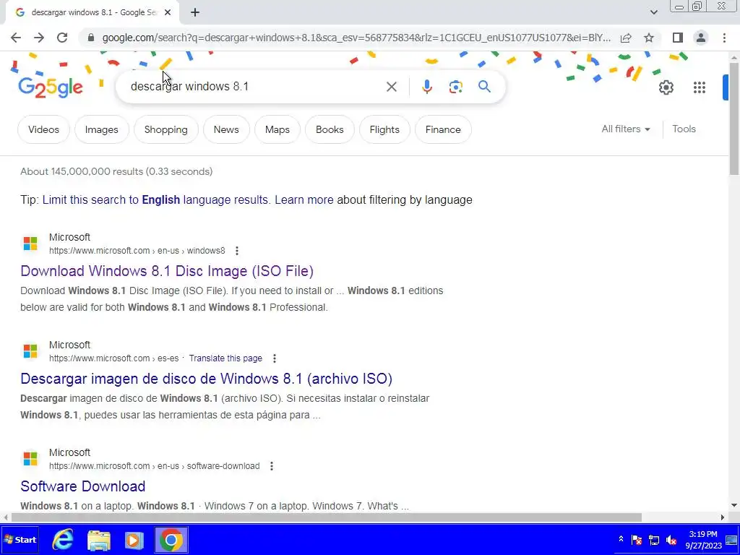Click the Google 25th anniversary logo
The width and height of the screenshot is (740, 555).
coord(51,87)
